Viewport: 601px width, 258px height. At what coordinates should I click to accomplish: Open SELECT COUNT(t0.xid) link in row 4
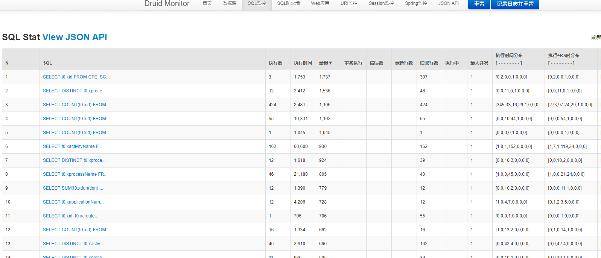(76, 119)
